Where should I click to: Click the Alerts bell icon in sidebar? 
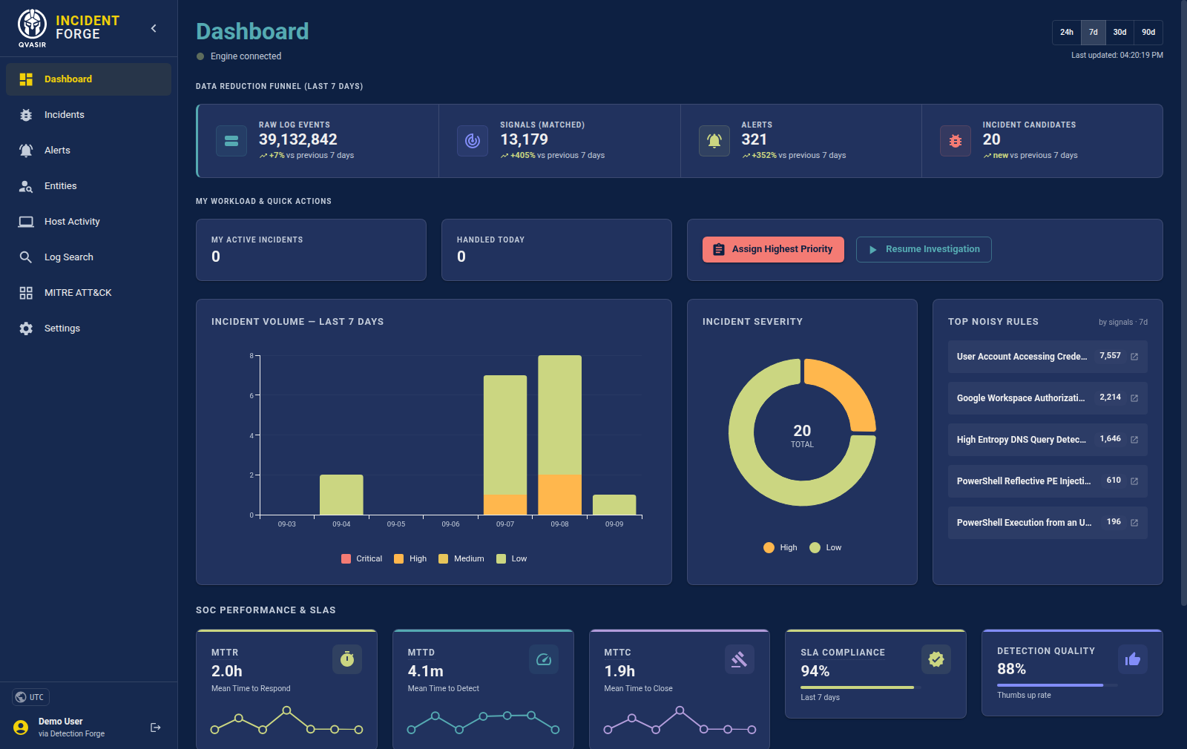26,151
